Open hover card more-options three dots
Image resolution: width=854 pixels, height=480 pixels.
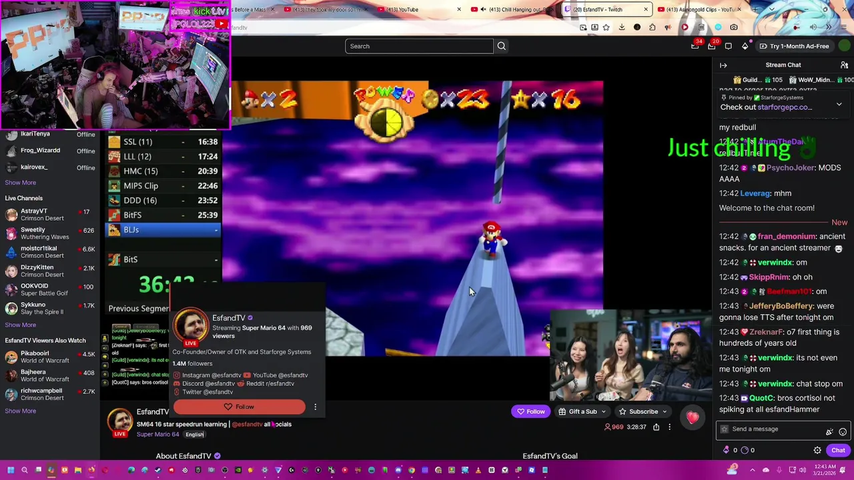coord(315,407)
